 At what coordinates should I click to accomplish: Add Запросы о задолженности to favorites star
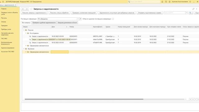pos(31,9)
